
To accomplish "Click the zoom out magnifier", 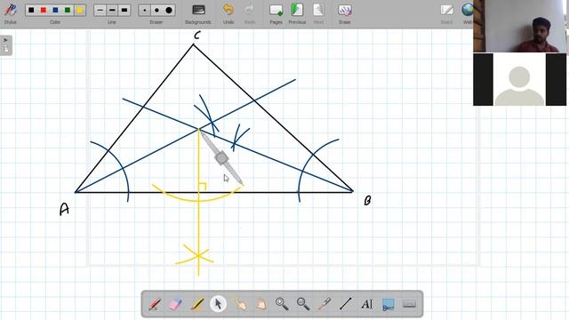I will [303, 304].
